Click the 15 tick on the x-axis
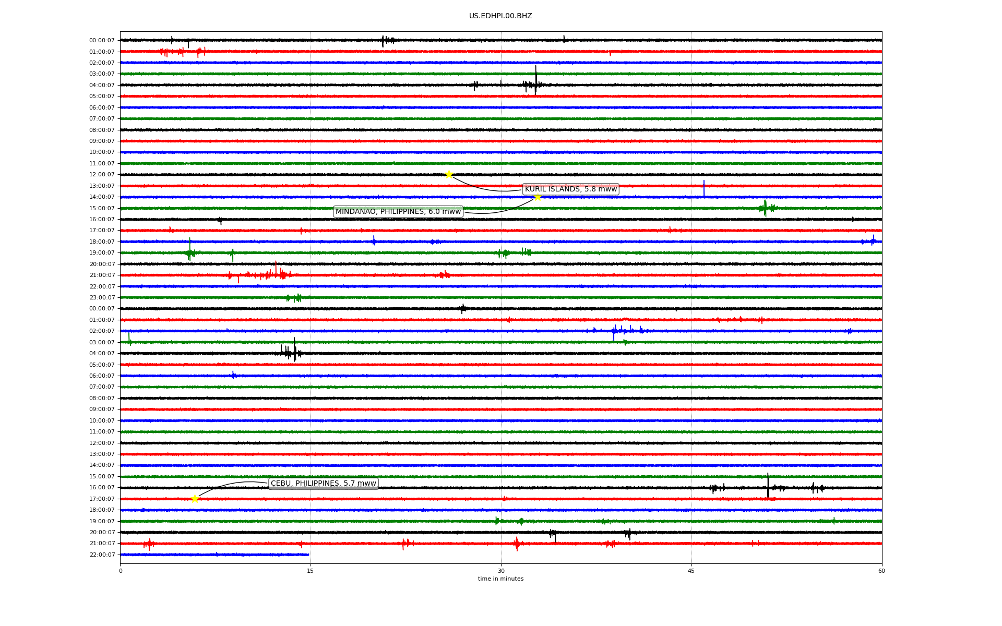 pyautogui.click(x=311, y=571)
